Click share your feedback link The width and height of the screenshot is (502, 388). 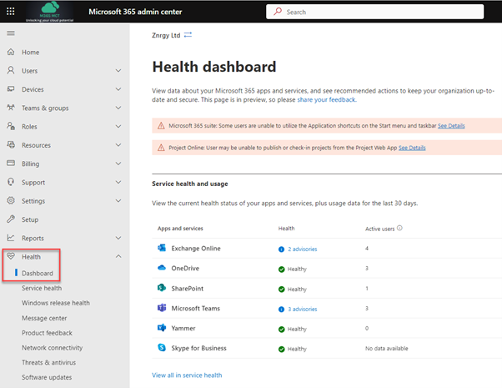click(326, 99)
